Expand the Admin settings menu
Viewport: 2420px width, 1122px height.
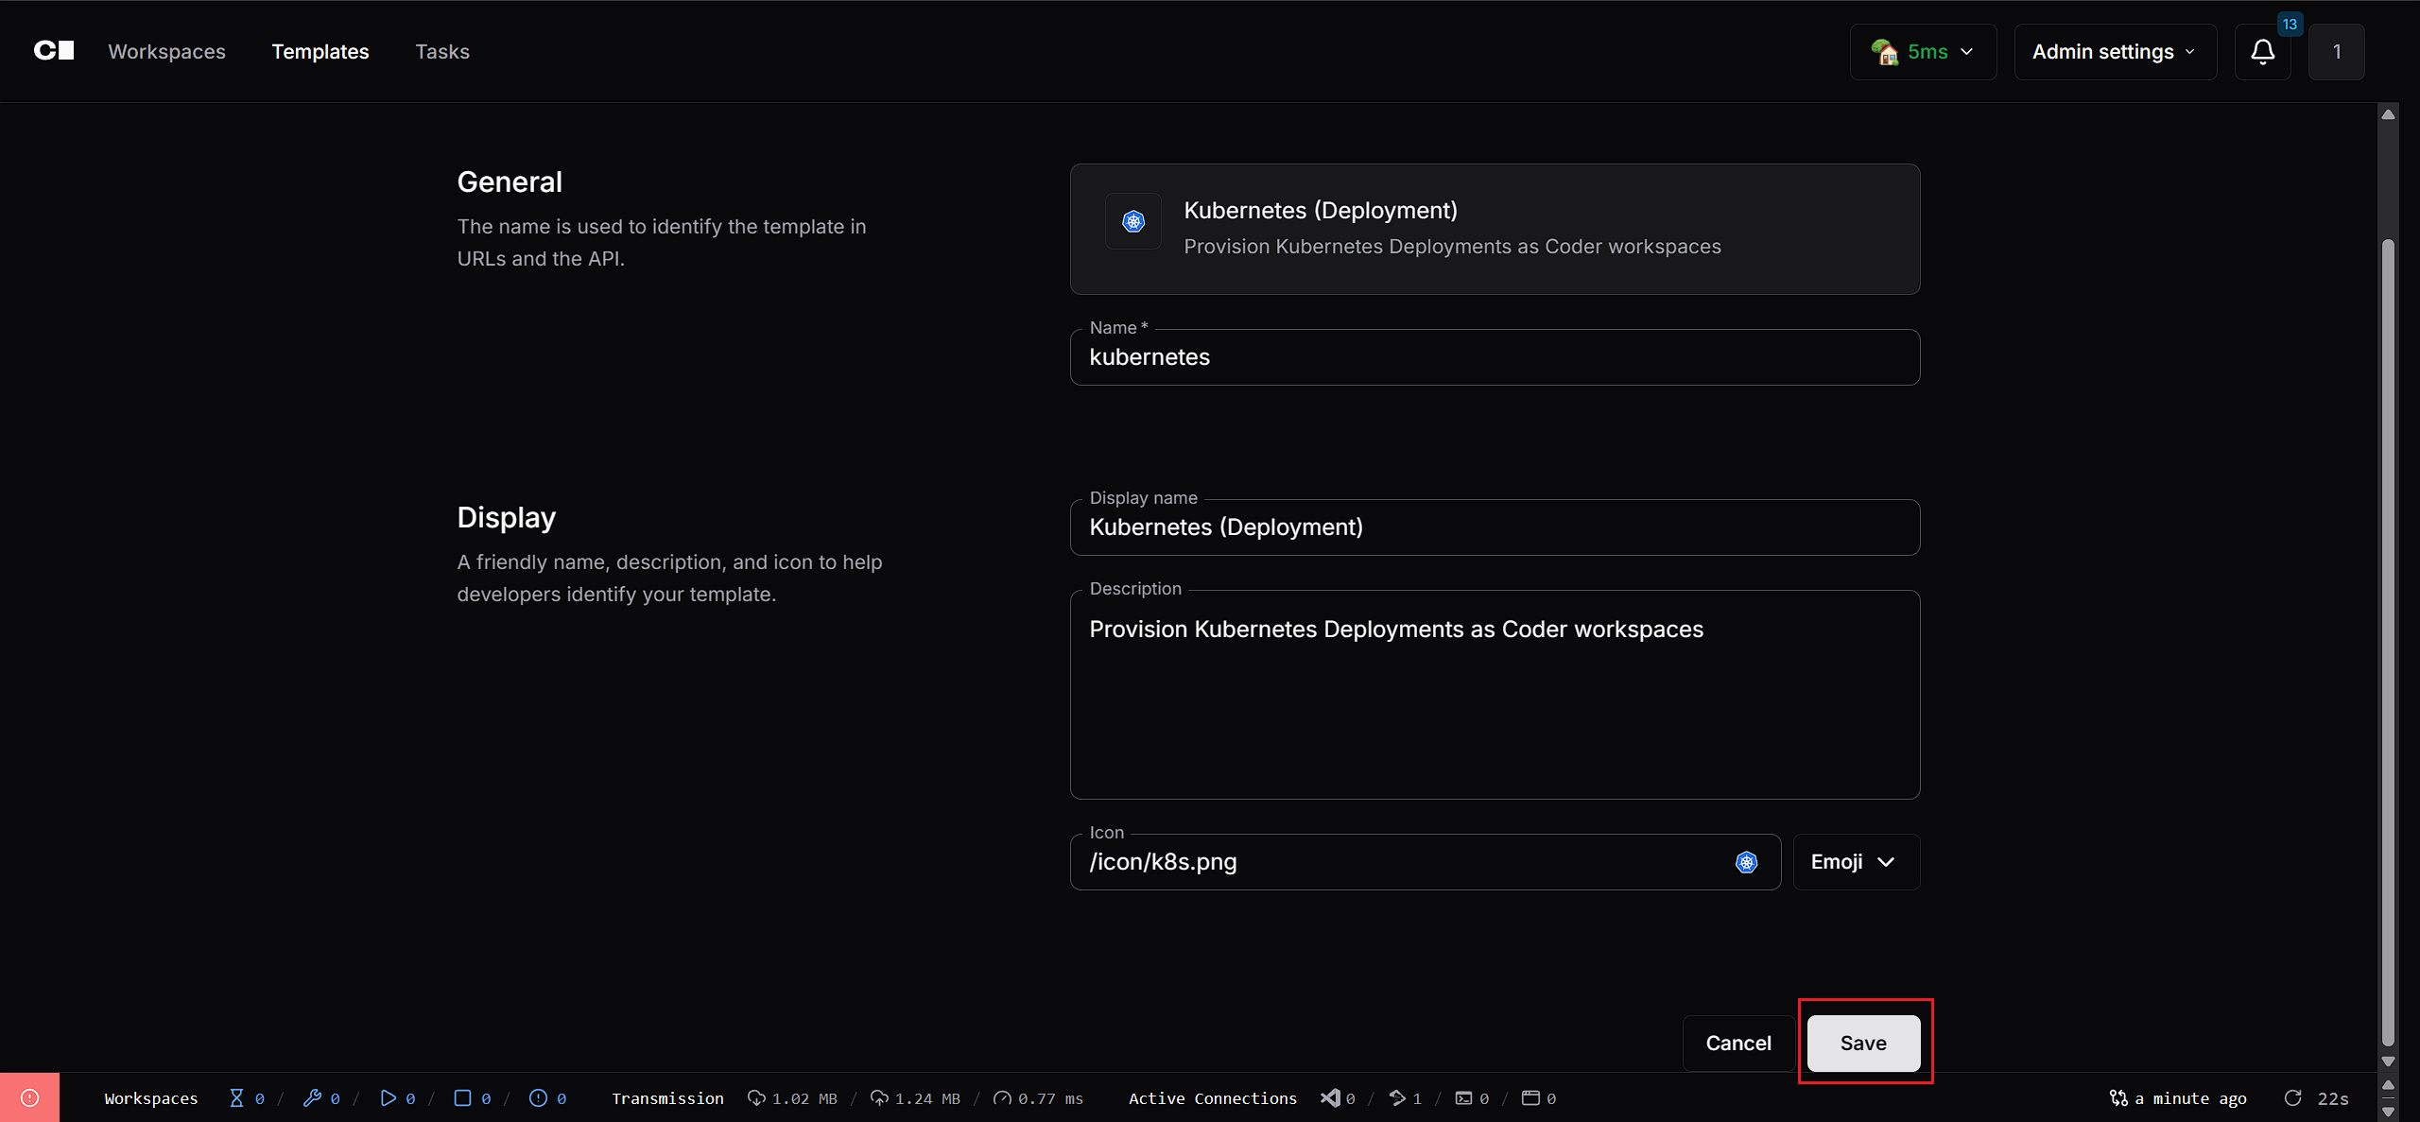click(x=2114, y=52)
